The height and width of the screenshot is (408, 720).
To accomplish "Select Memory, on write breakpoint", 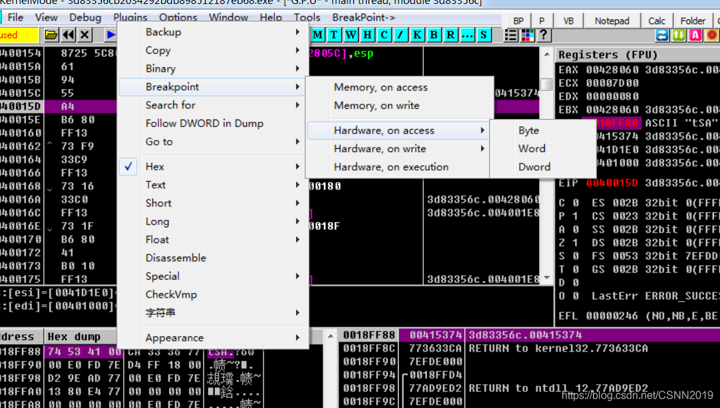I will click(x=398, y=106).
